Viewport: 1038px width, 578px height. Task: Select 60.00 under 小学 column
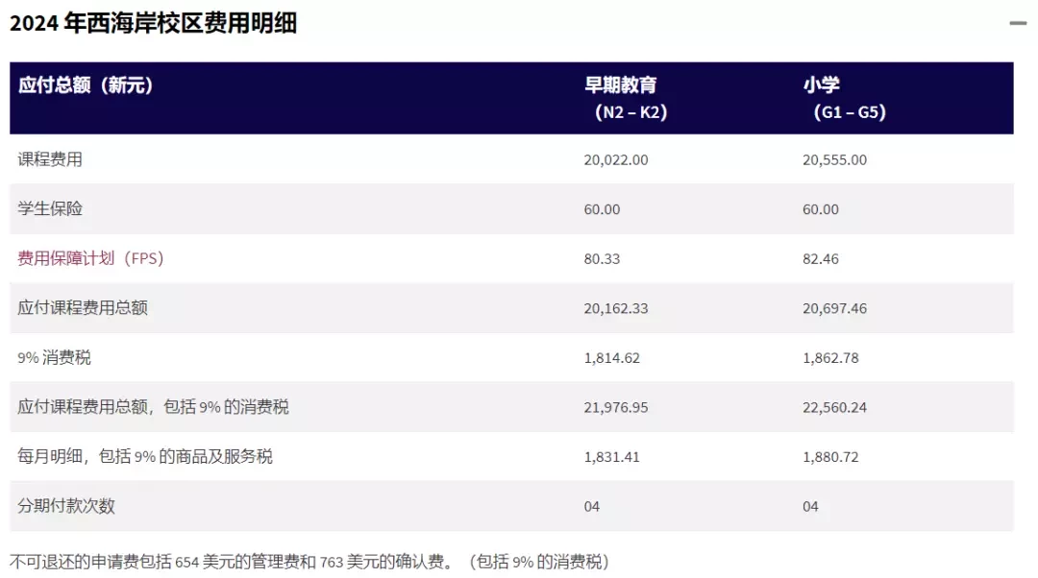point(821,209)
